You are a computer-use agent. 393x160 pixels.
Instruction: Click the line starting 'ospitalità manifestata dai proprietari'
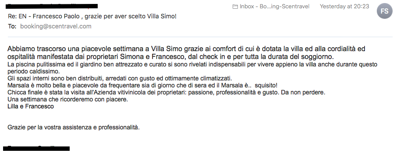click(171, 56)
